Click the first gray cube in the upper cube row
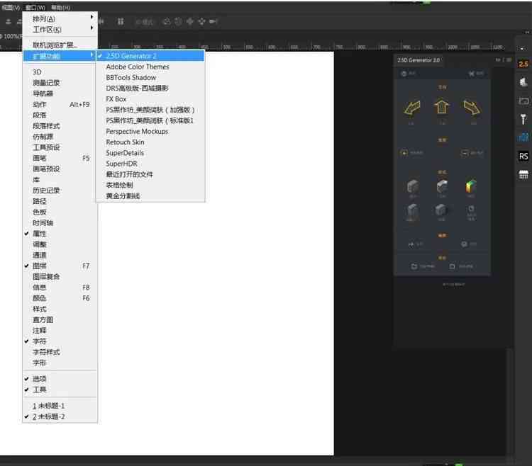 pyautogui.click(x=412, y=186)
